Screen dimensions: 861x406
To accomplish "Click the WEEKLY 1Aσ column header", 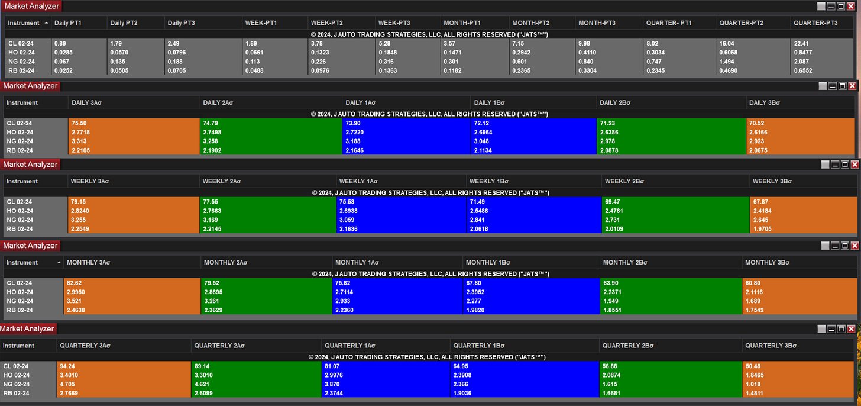I will [x=401, y=181].
